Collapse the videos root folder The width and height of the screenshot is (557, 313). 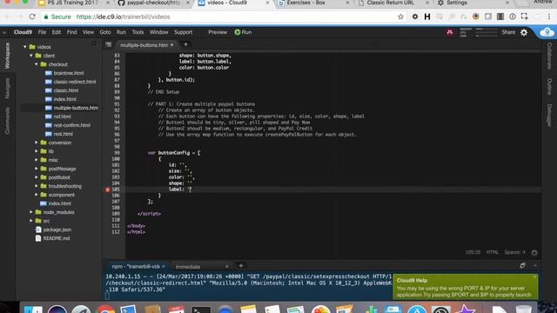click(25, 47)
